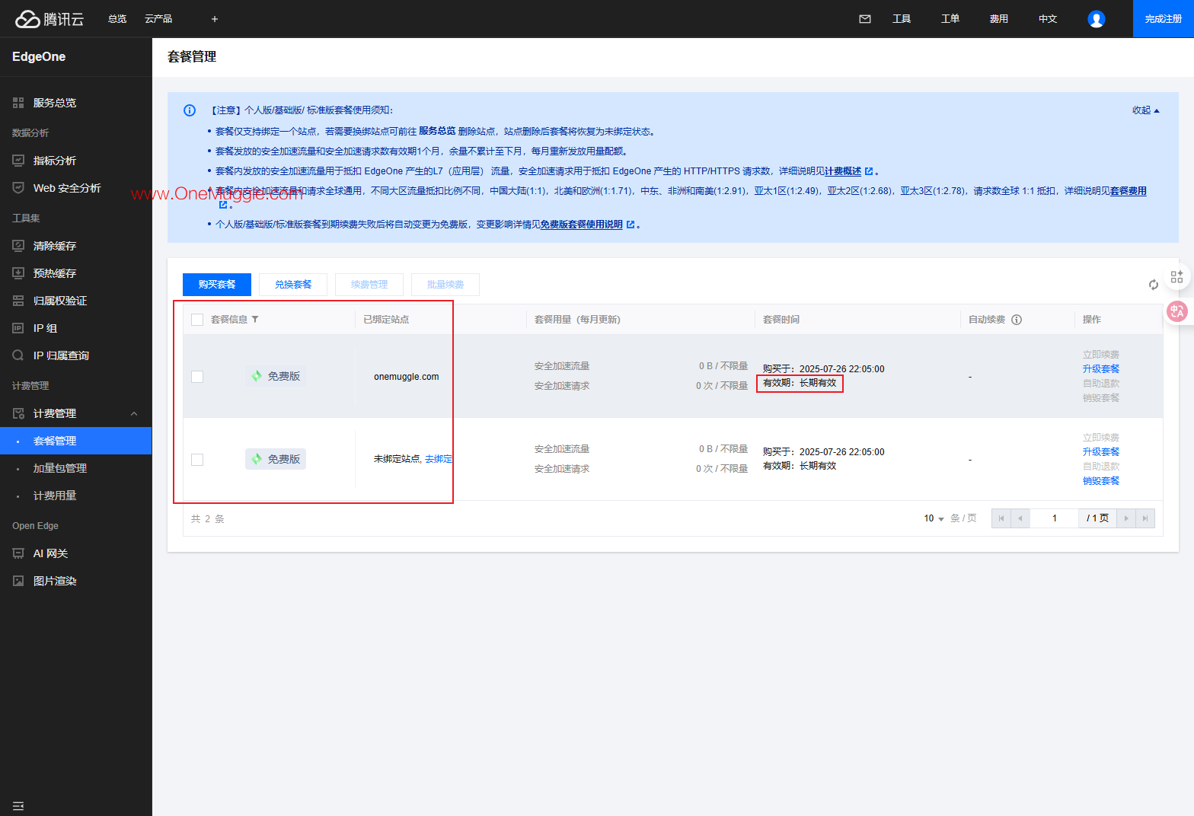Click the onemuggle.com bound site cell
Viewport: 1194px width, 816px height.
(407, 377)
